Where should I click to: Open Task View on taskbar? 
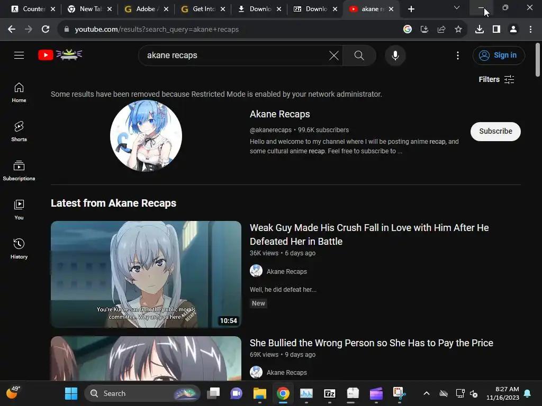click(x=213, y=393)
